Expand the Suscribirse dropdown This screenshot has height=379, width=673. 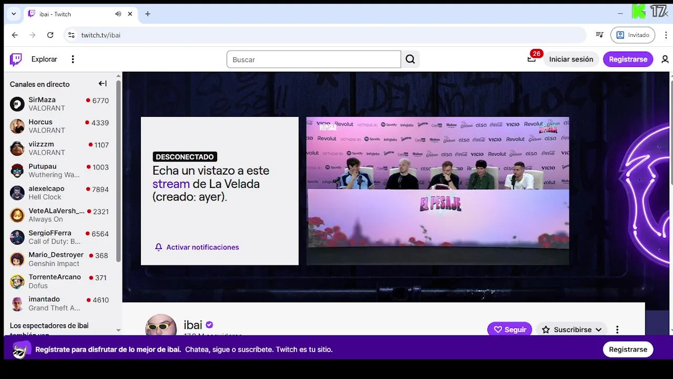tap(598, 330)
